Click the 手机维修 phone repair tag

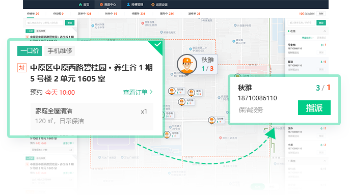coord(60,51)
